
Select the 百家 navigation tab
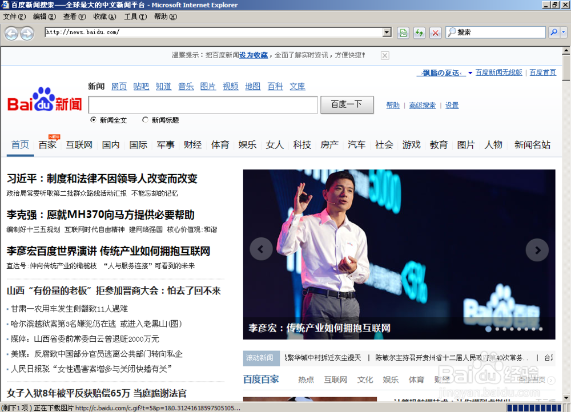pos(47,145)
